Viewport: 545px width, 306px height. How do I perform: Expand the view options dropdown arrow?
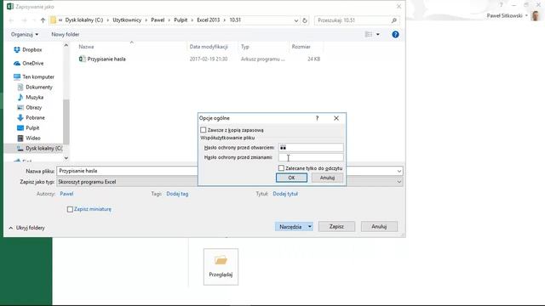click(x=378, y=34)
